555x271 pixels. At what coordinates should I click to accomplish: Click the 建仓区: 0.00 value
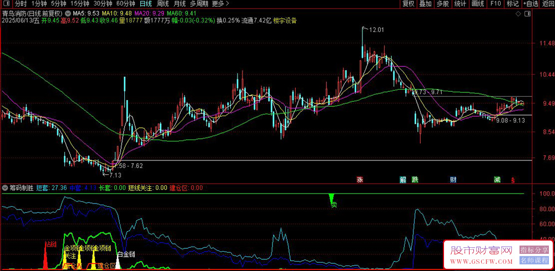186,187
